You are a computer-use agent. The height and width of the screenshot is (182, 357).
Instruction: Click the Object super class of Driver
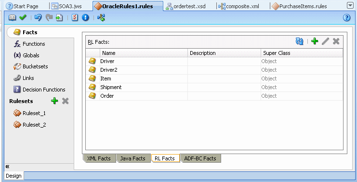pos(269,61)
